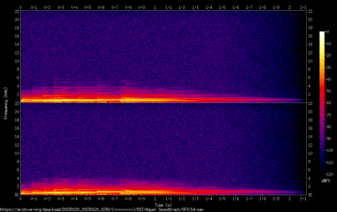Click the source URL text at the bottom
Image resolution: width=337 pixels, height=212 pixels.
(104, 209)
